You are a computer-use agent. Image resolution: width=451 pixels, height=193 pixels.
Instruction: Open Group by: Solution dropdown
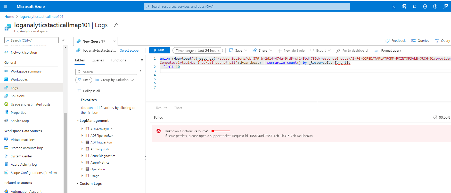point(114,80)
